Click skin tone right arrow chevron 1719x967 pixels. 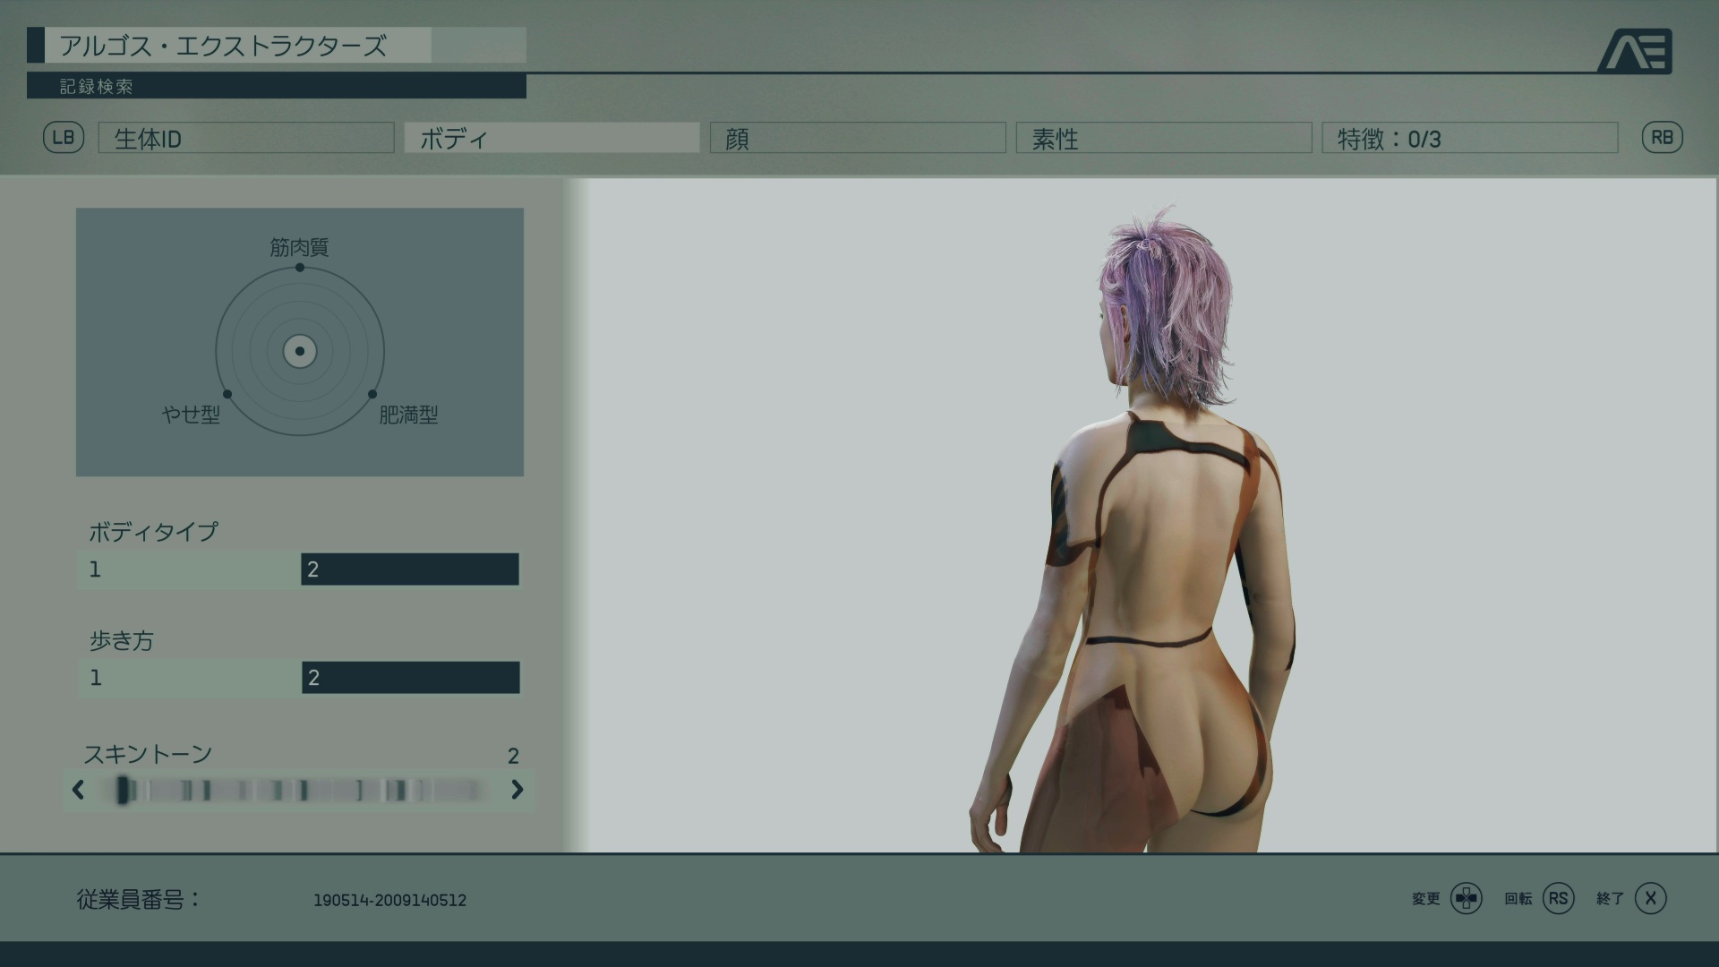(x=517, y=790)
